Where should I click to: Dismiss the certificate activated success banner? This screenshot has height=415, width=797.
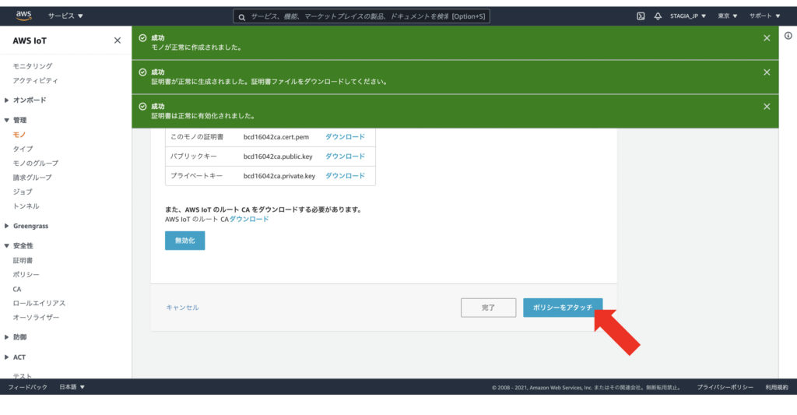point(767,107)
